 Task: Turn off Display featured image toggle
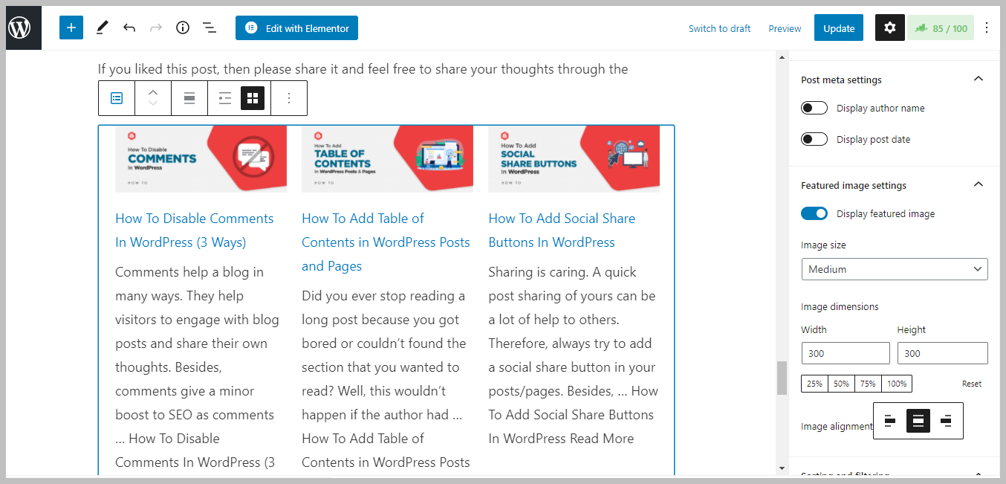pyautogui.click(x=814, y=213)
